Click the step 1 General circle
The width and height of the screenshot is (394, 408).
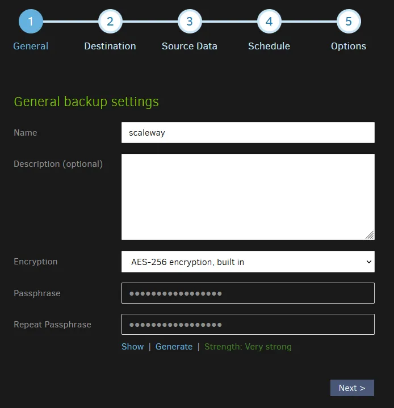31,22
